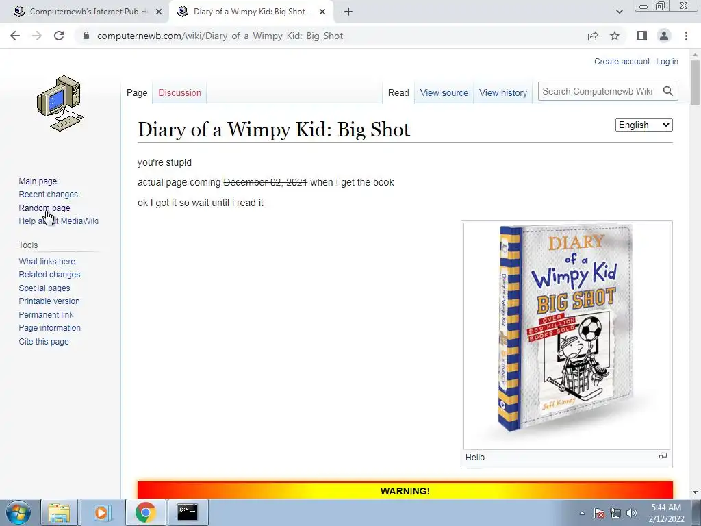Click in the Search Computernewb Wiki field

599,91
